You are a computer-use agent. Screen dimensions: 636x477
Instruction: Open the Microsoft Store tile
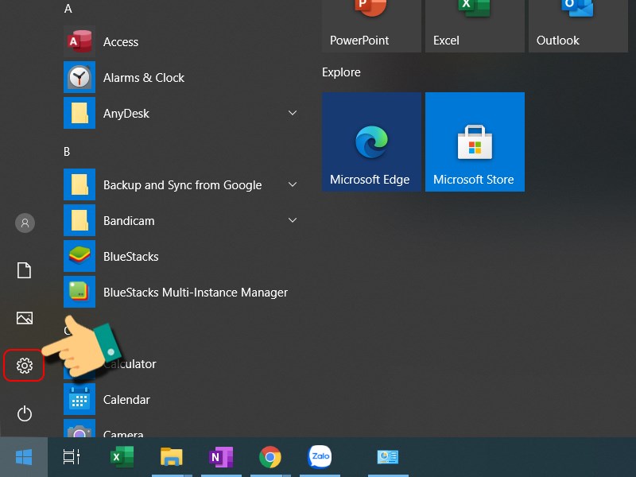475,142
